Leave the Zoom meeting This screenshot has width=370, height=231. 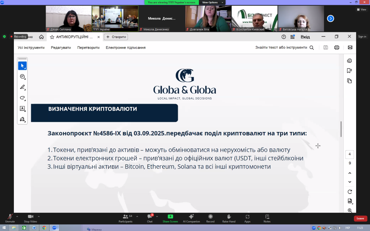tap(360, 219)
